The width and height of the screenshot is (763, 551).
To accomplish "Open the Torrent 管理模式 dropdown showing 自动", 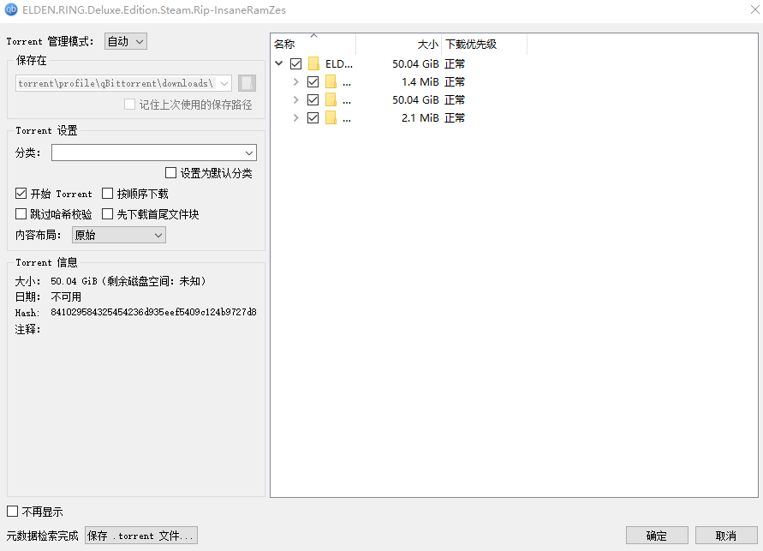I will pyautogui.click(x=125, y=40).
